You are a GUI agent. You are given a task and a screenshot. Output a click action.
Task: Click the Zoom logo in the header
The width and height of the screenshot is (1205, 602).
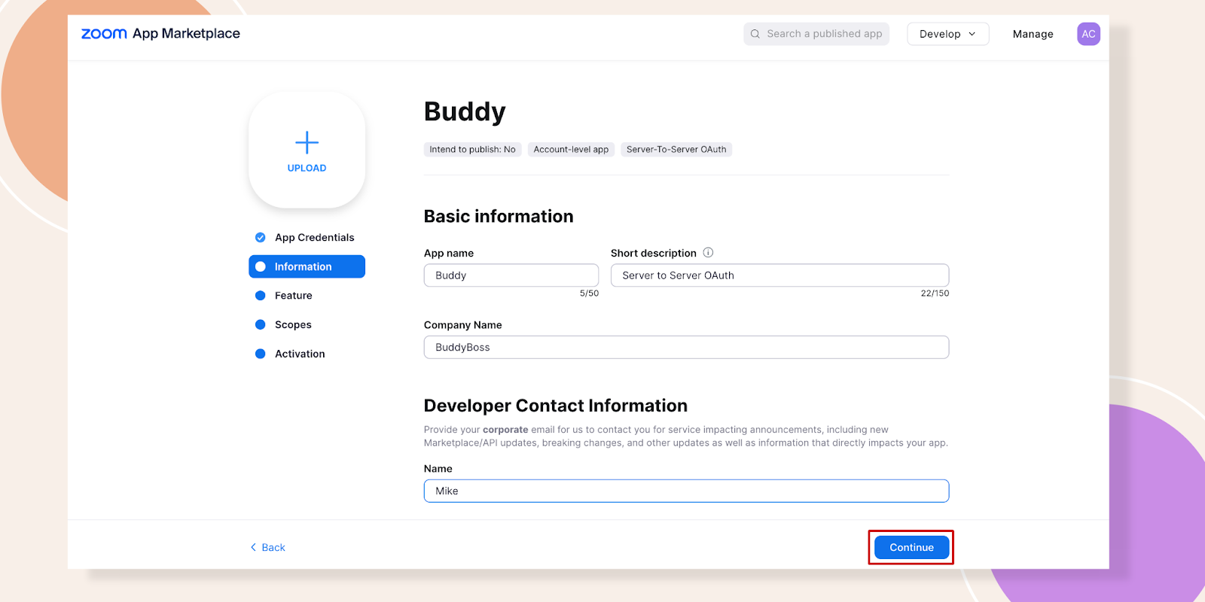point(104,34)
